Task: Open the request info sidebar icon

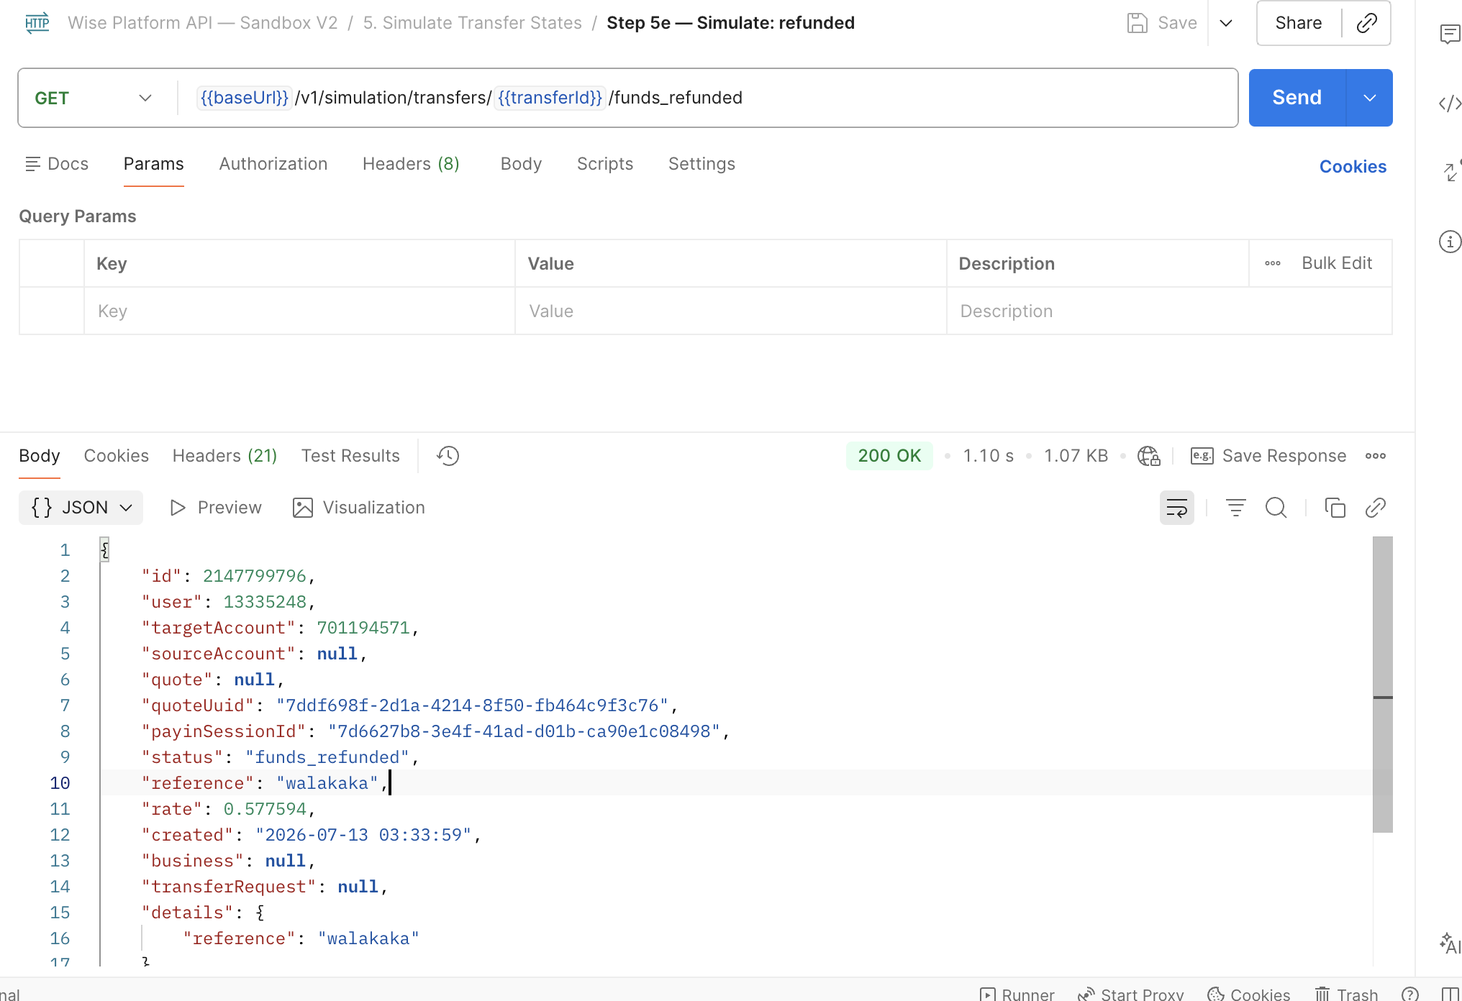Action: click(x=1450, y=242)
